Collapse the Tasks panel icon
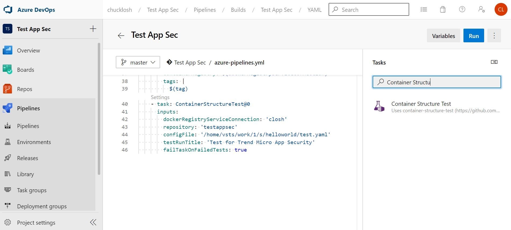511x230 pixels. (494, 62)
